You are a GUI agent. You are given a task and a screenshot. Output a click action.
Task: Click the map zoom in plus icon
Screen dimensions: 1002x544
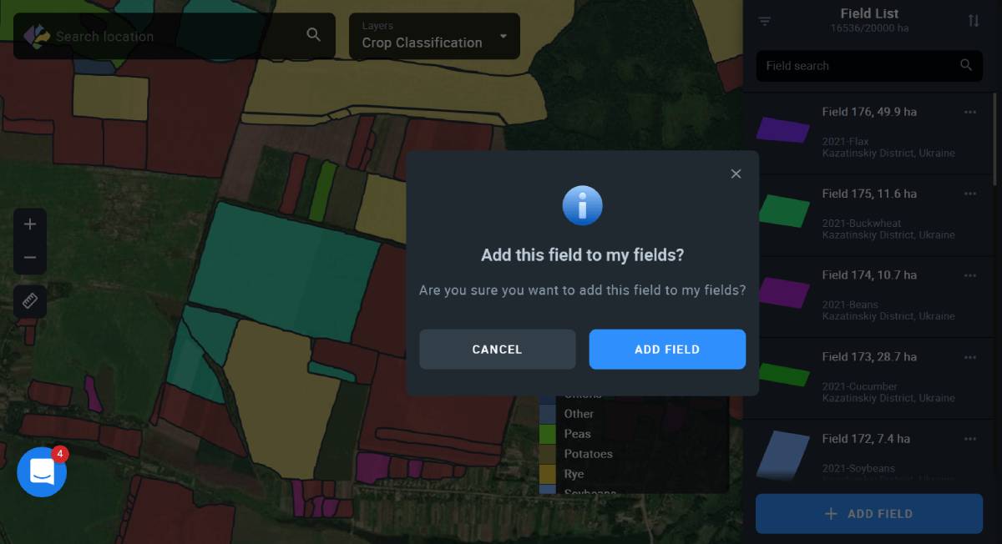(x=30, y=224)
